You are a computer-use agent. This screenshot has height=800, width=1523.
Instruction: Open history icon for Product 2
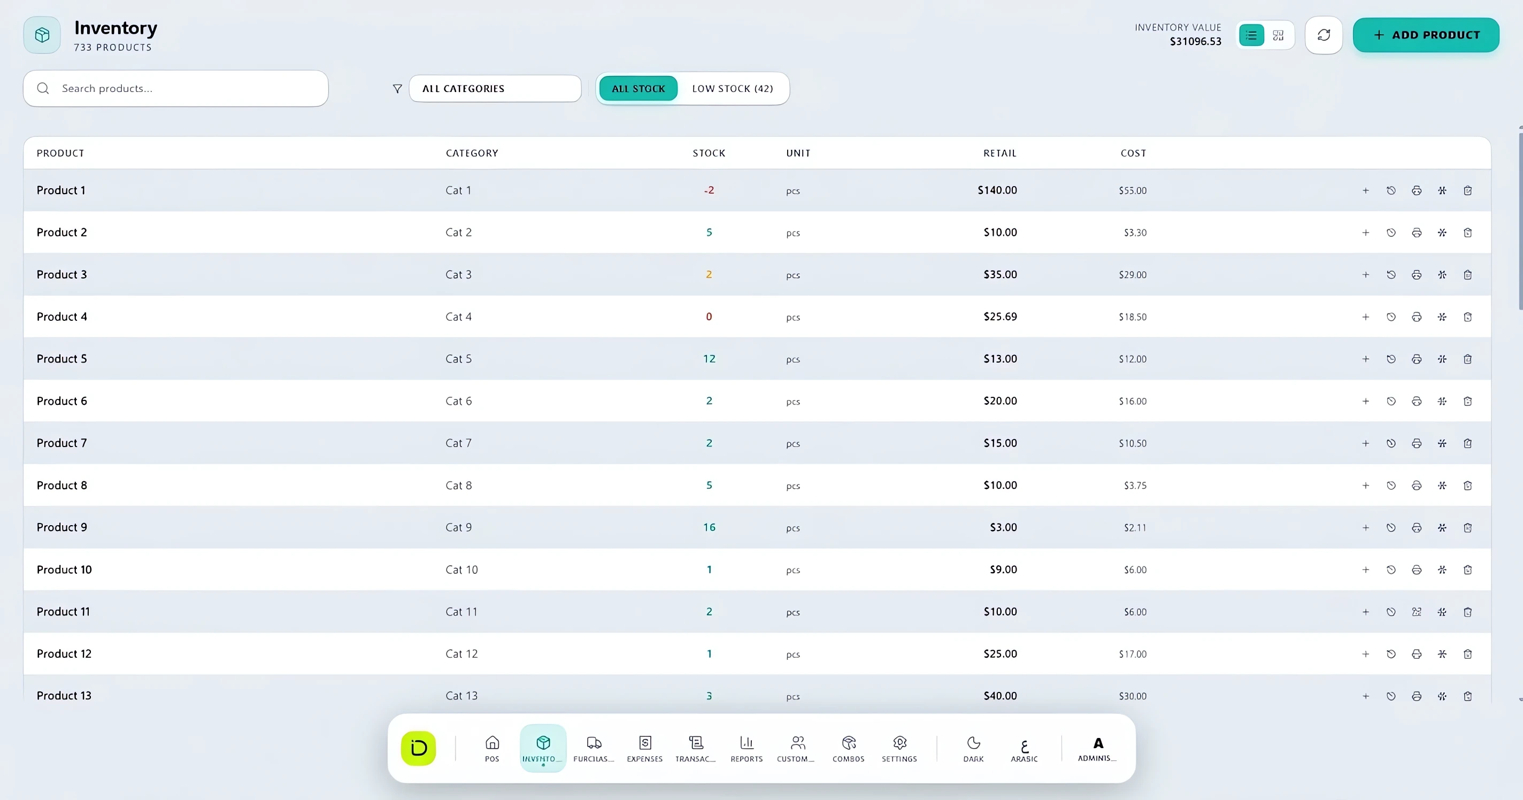click(1391, 233)
